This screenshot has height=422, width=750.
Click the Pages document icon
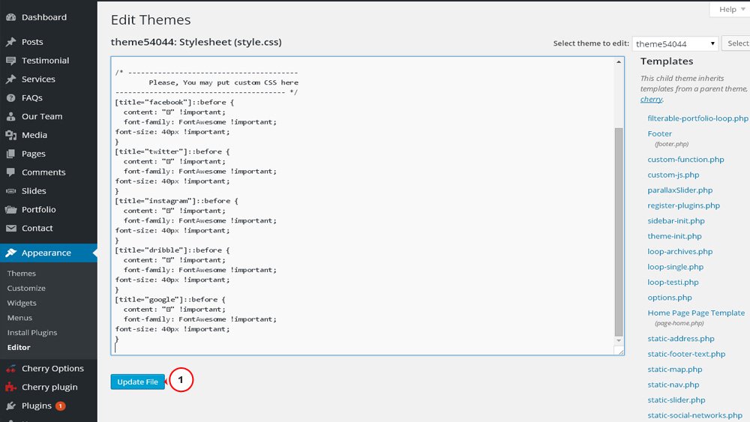click(10, 154)
